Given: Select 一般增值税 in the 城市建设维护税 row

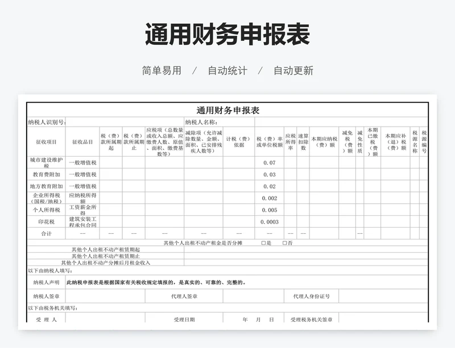Looking at the screenshot, I should (x=82, y=162).
